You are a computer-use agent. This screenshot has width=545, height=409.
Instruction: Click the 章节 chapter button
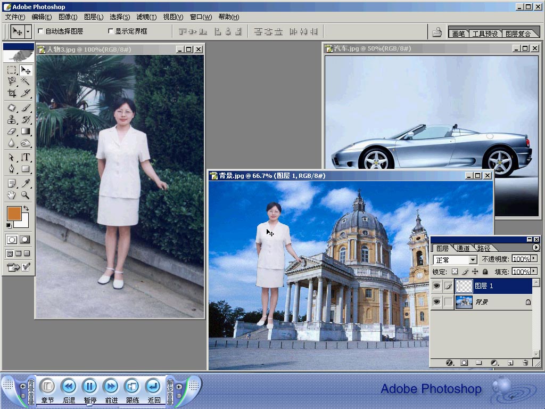47,386
